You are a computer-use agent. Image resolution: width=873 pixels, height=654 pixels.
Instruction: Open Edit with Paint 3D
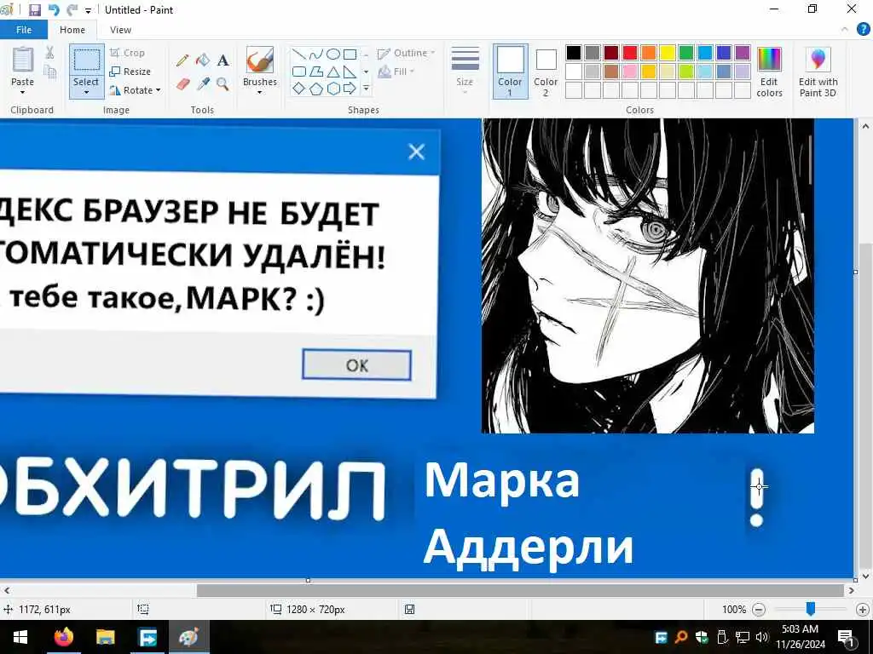click(x=818, y=72)
